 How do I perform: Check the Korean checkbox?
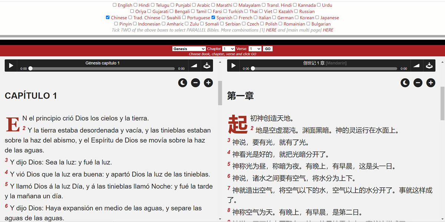coord(297,17)
